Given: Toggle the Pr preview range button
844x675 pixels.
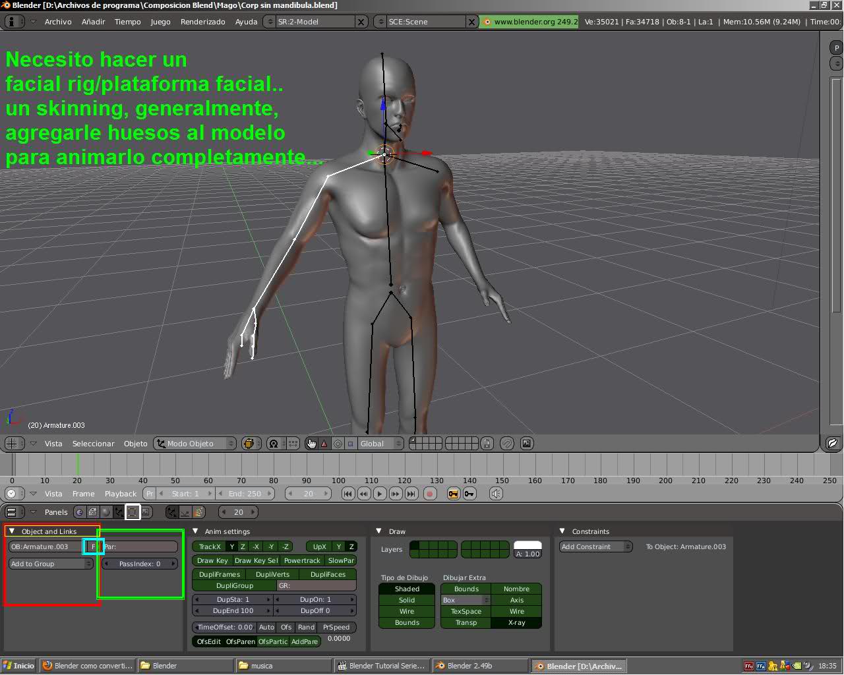Looking at the screenshot, I should coord(150,494).
